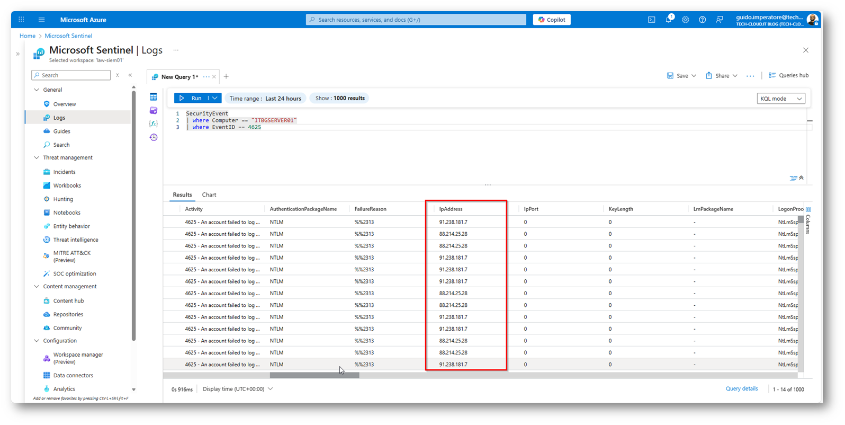845x425 pixels.
Task: Open the Azure portal hamburger menu
Action: click(x=41, y=20)
